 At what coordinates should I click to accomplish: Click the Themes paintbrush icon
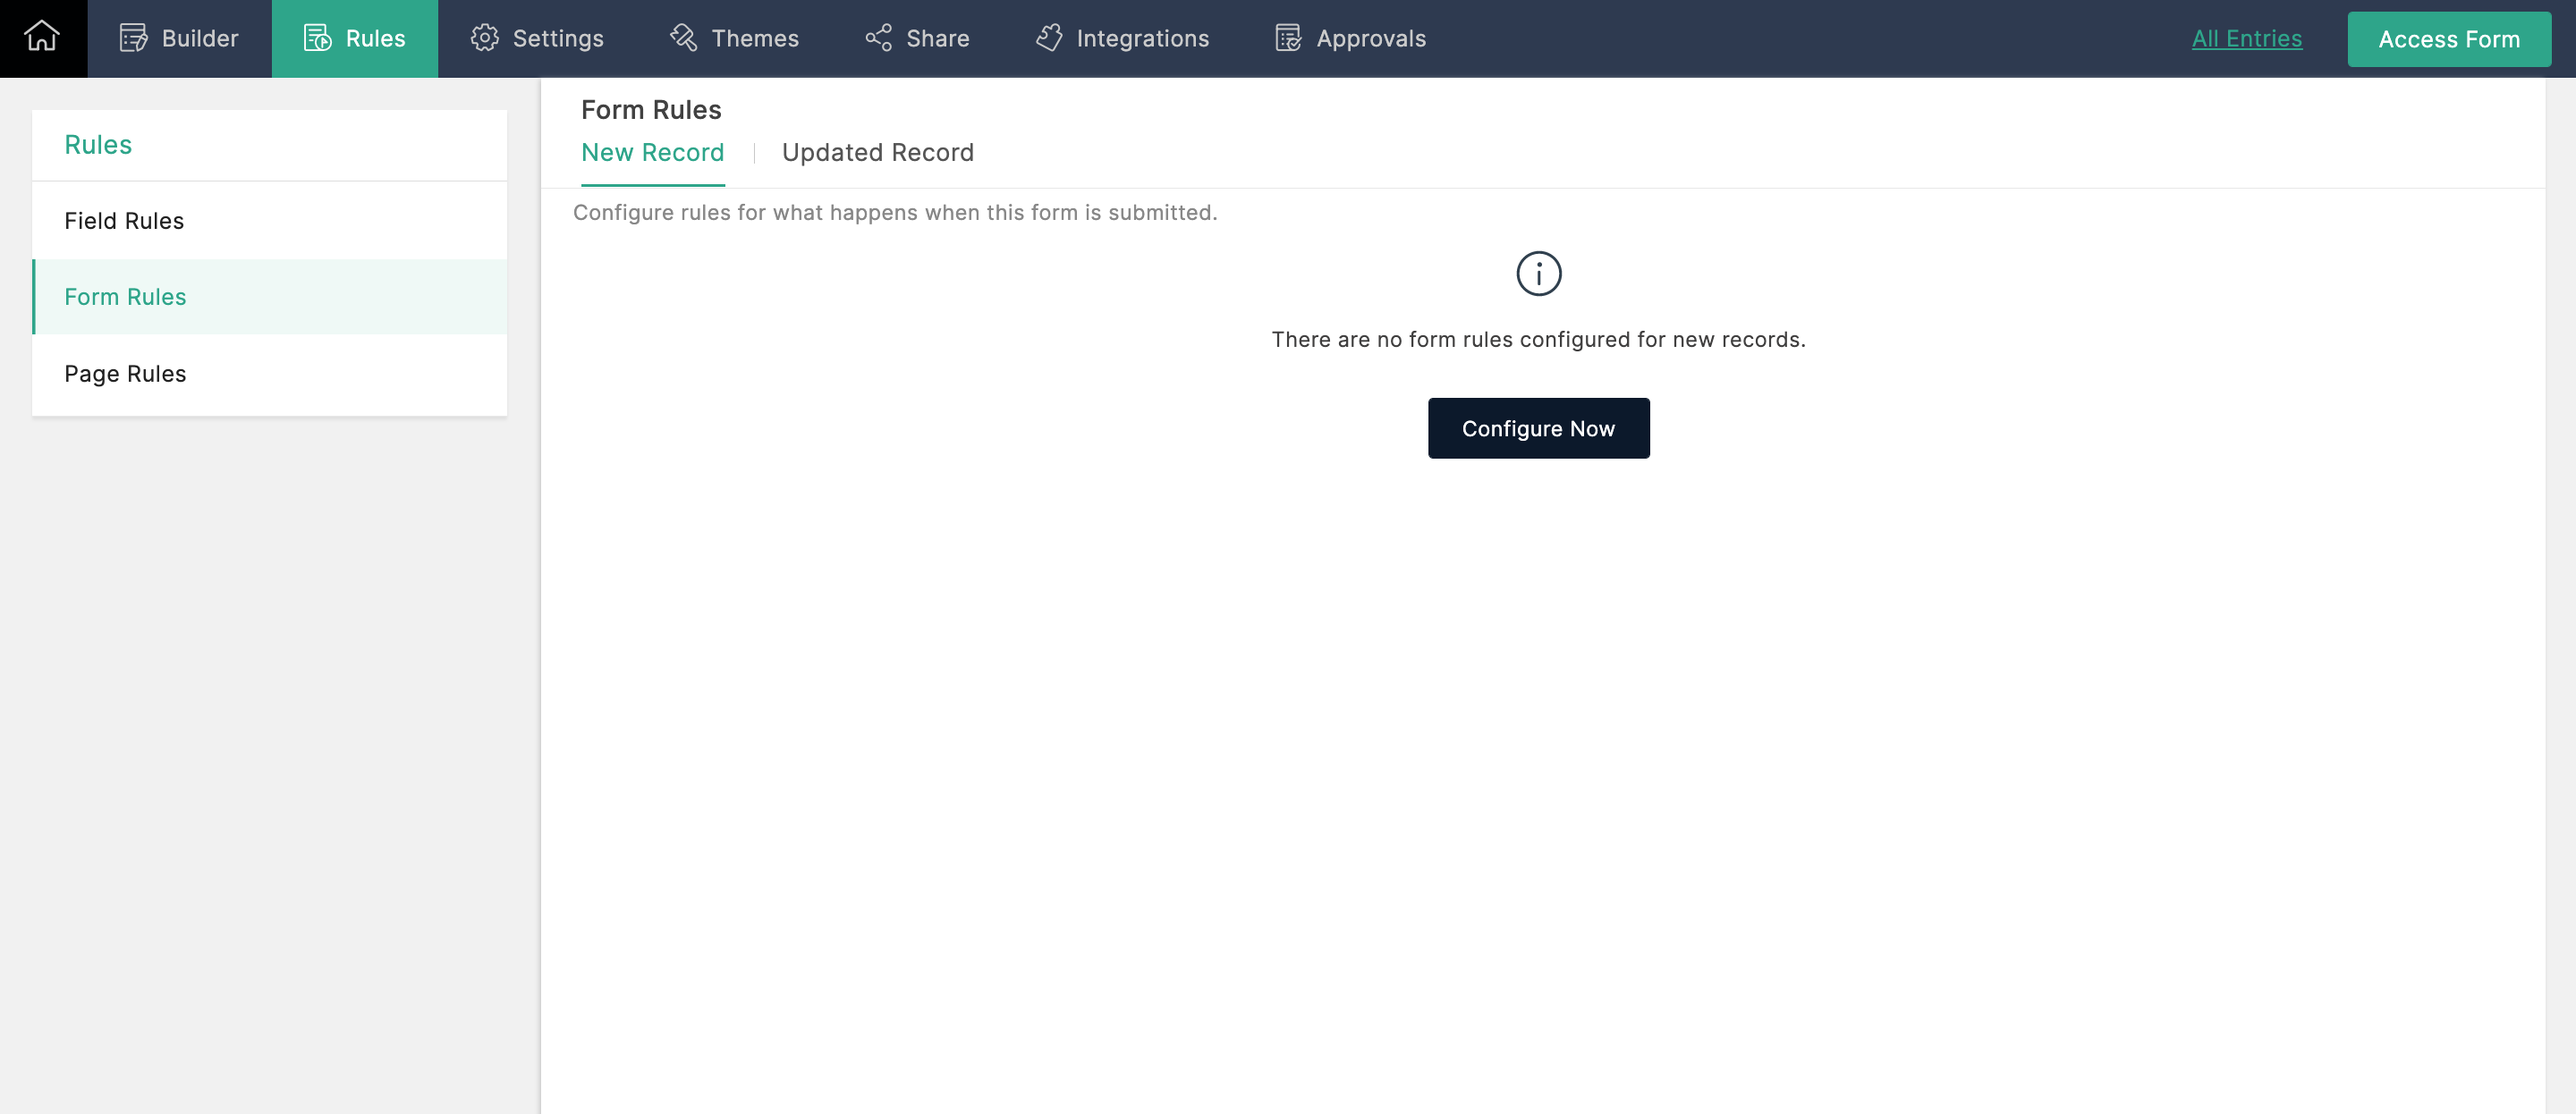(x=684, y=38)
